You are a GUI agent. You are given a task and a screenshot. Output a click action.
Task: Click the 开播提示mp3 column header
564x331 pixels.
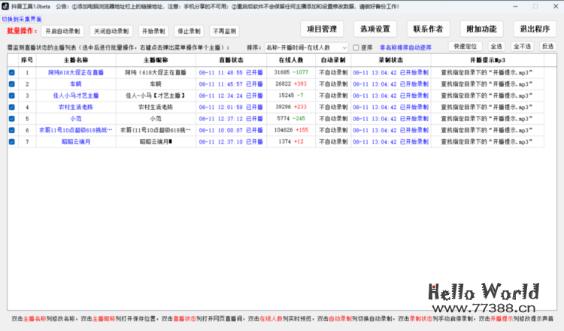tap(487, 60)
